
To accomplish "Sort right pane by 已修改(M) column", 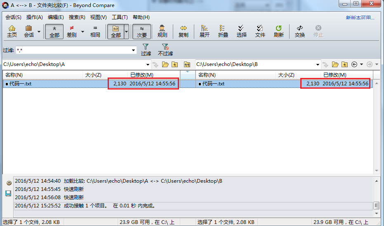I will point(347,75).
